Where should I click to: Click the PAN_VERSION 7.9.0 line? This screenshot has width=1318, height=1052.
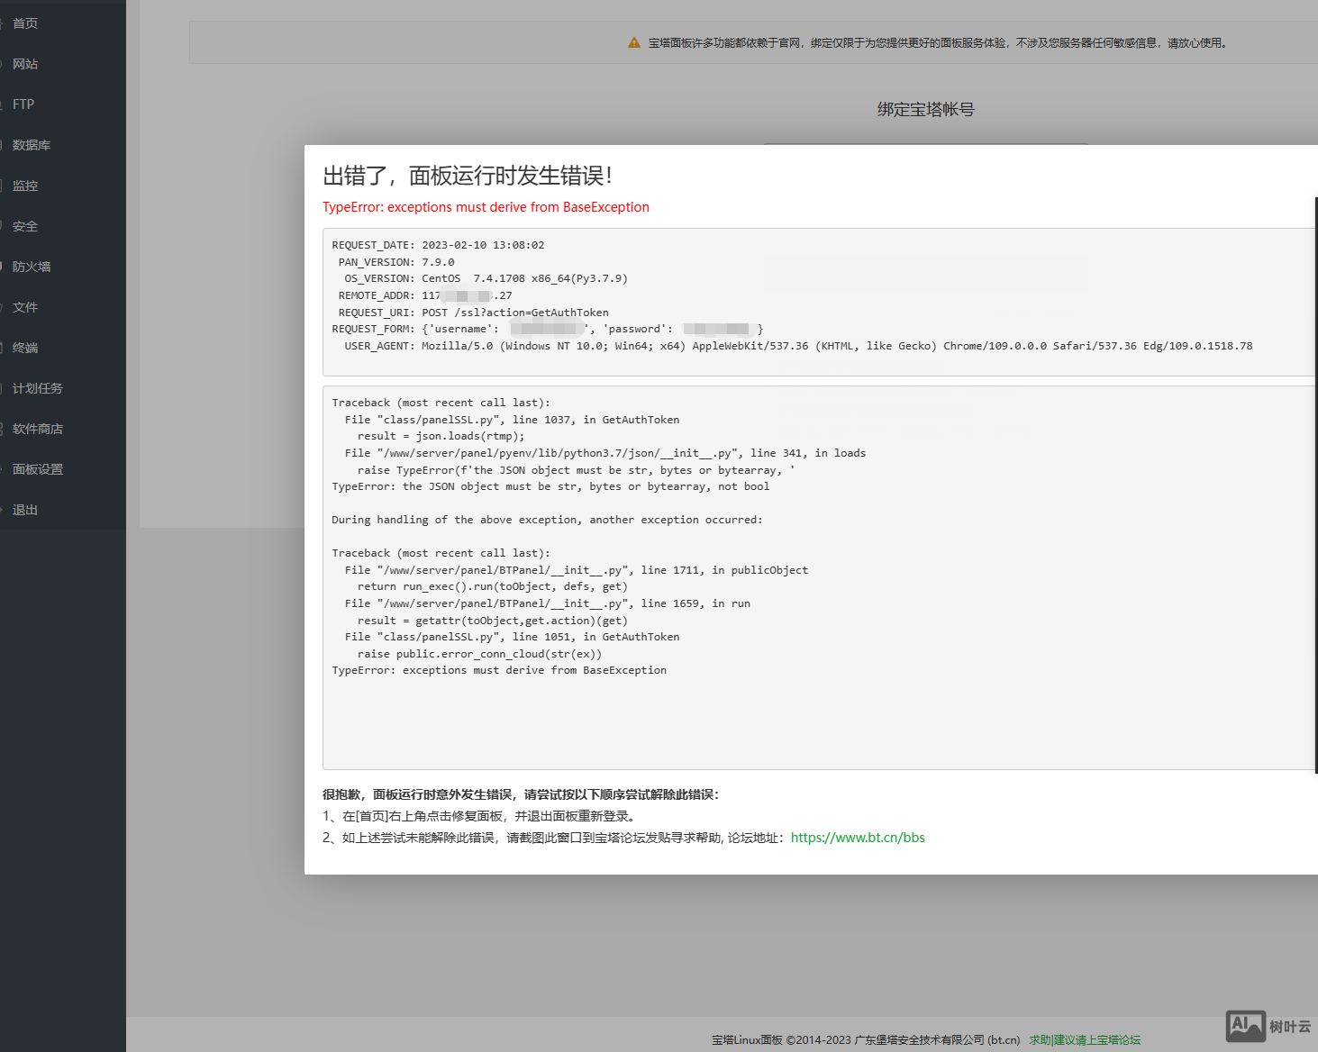coord(396,262)
